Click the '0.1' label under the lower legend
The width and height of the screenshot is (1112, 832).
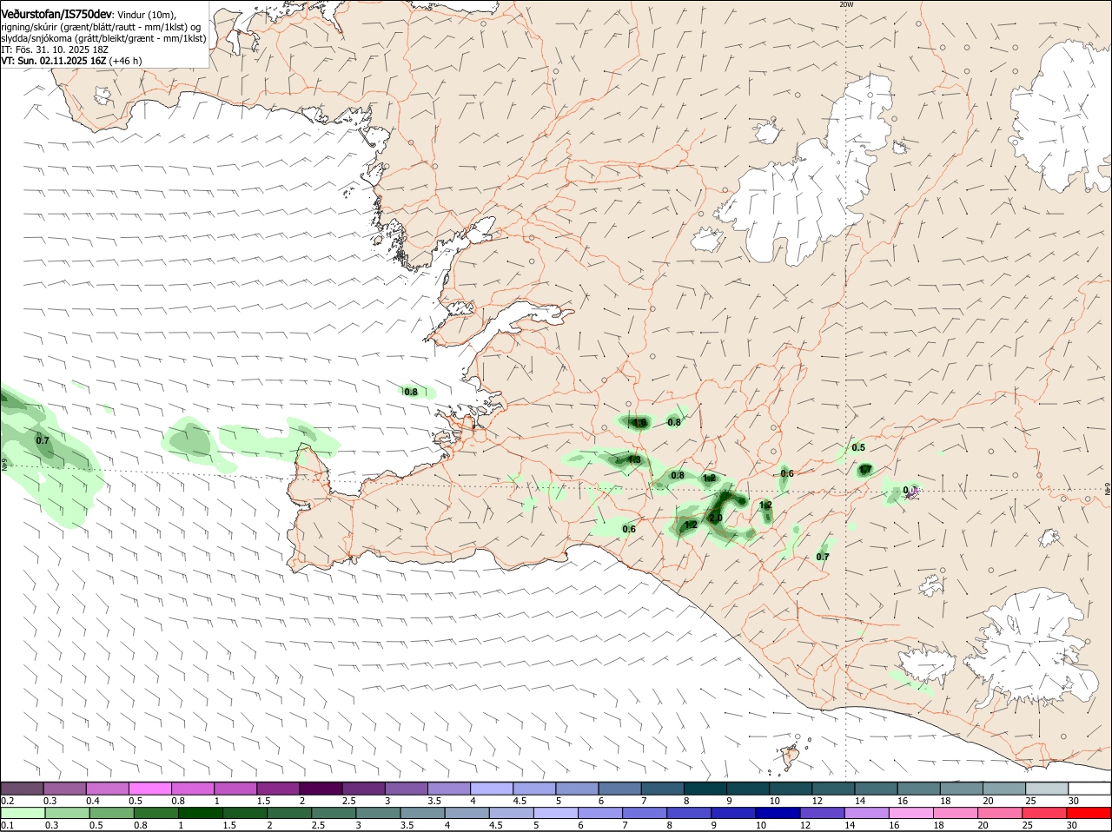(8, 825)
